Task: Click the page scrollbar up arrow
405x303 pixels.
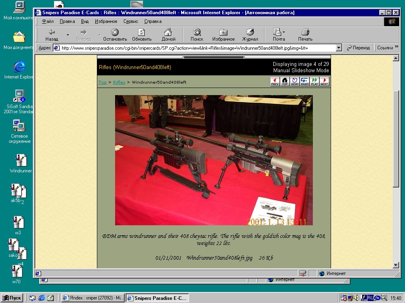Action: (396, 58)
